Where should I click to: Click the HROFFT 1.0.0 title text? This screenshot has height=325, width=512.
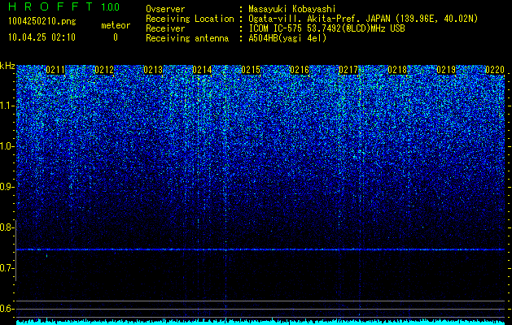[x=63, y=6]
